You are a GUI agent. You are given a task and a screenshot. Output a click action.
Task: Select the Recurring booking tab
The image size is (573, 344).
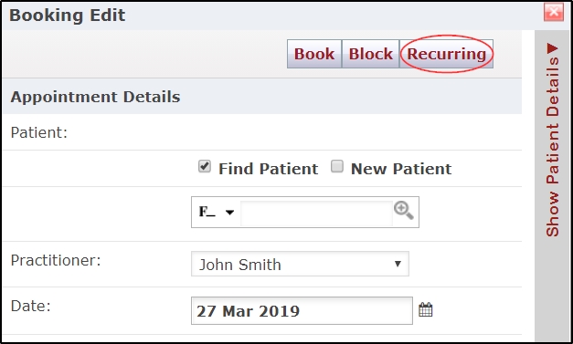click(x=447, y=54)
